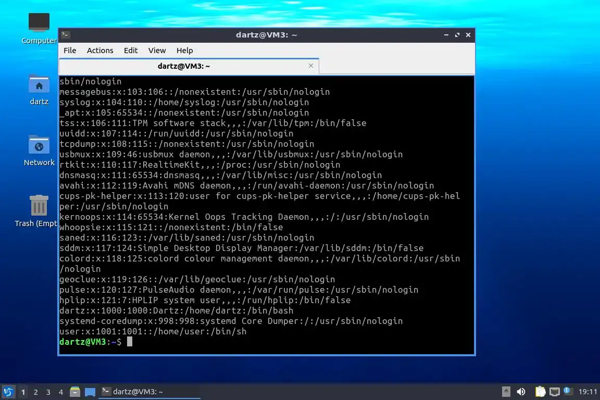600x400 pixels.
Task: Click the dartz@VM3 taskbar window button
Action: coord(149,392)
